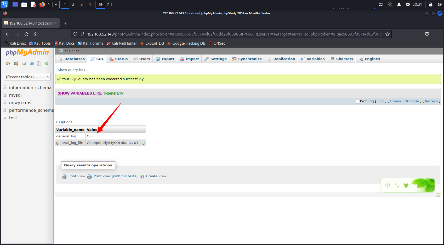Screen dimensions: 444x245
Task: Open the Status tab
Action: [118, 59]
